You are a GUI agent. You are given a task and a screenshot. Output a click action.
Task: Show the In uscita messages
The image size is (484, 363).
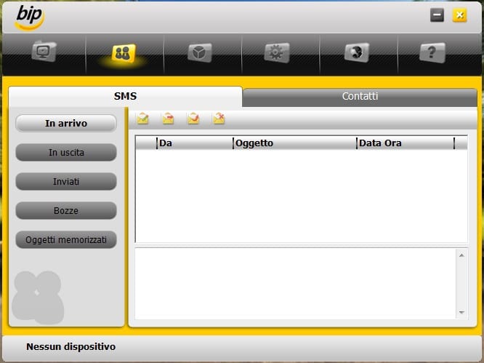66,153
